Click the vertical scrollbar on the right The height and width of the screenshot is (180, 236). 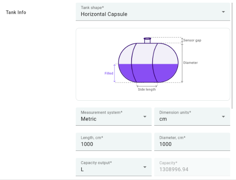[232, 54]
